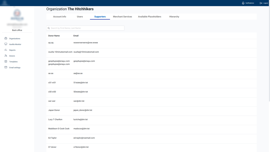Open the Lucy T Charlton donor row
270x152 pixels.
click(x=55, y=120)
